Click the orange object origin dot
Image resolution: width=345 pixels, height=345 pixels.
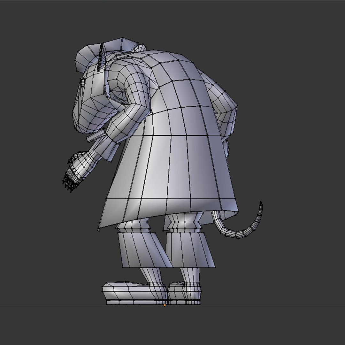tap(165, 305)
